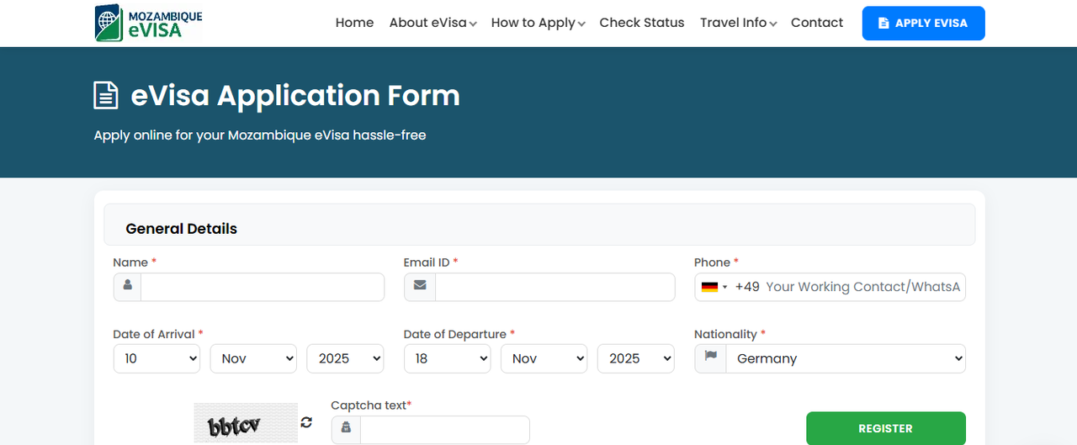Click the Email ID input field
1077x445 pixels.
click(554, 287)
